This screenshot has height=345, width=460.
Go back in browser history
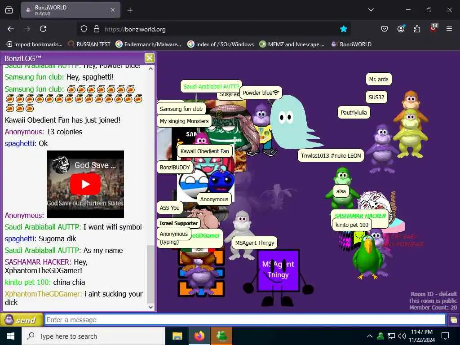pyautogui.click(x=11, y=29)
